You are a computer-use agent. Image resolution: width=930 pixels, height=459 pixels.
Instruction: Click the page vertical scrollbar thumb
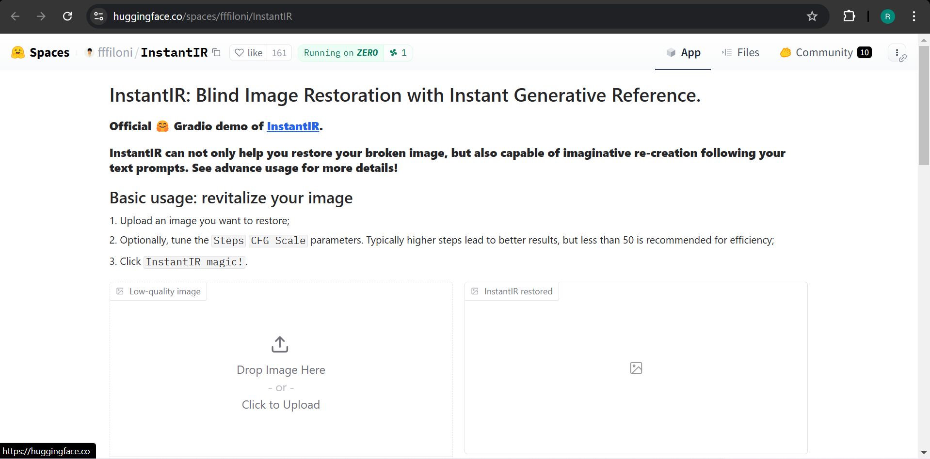click(924, 106)
